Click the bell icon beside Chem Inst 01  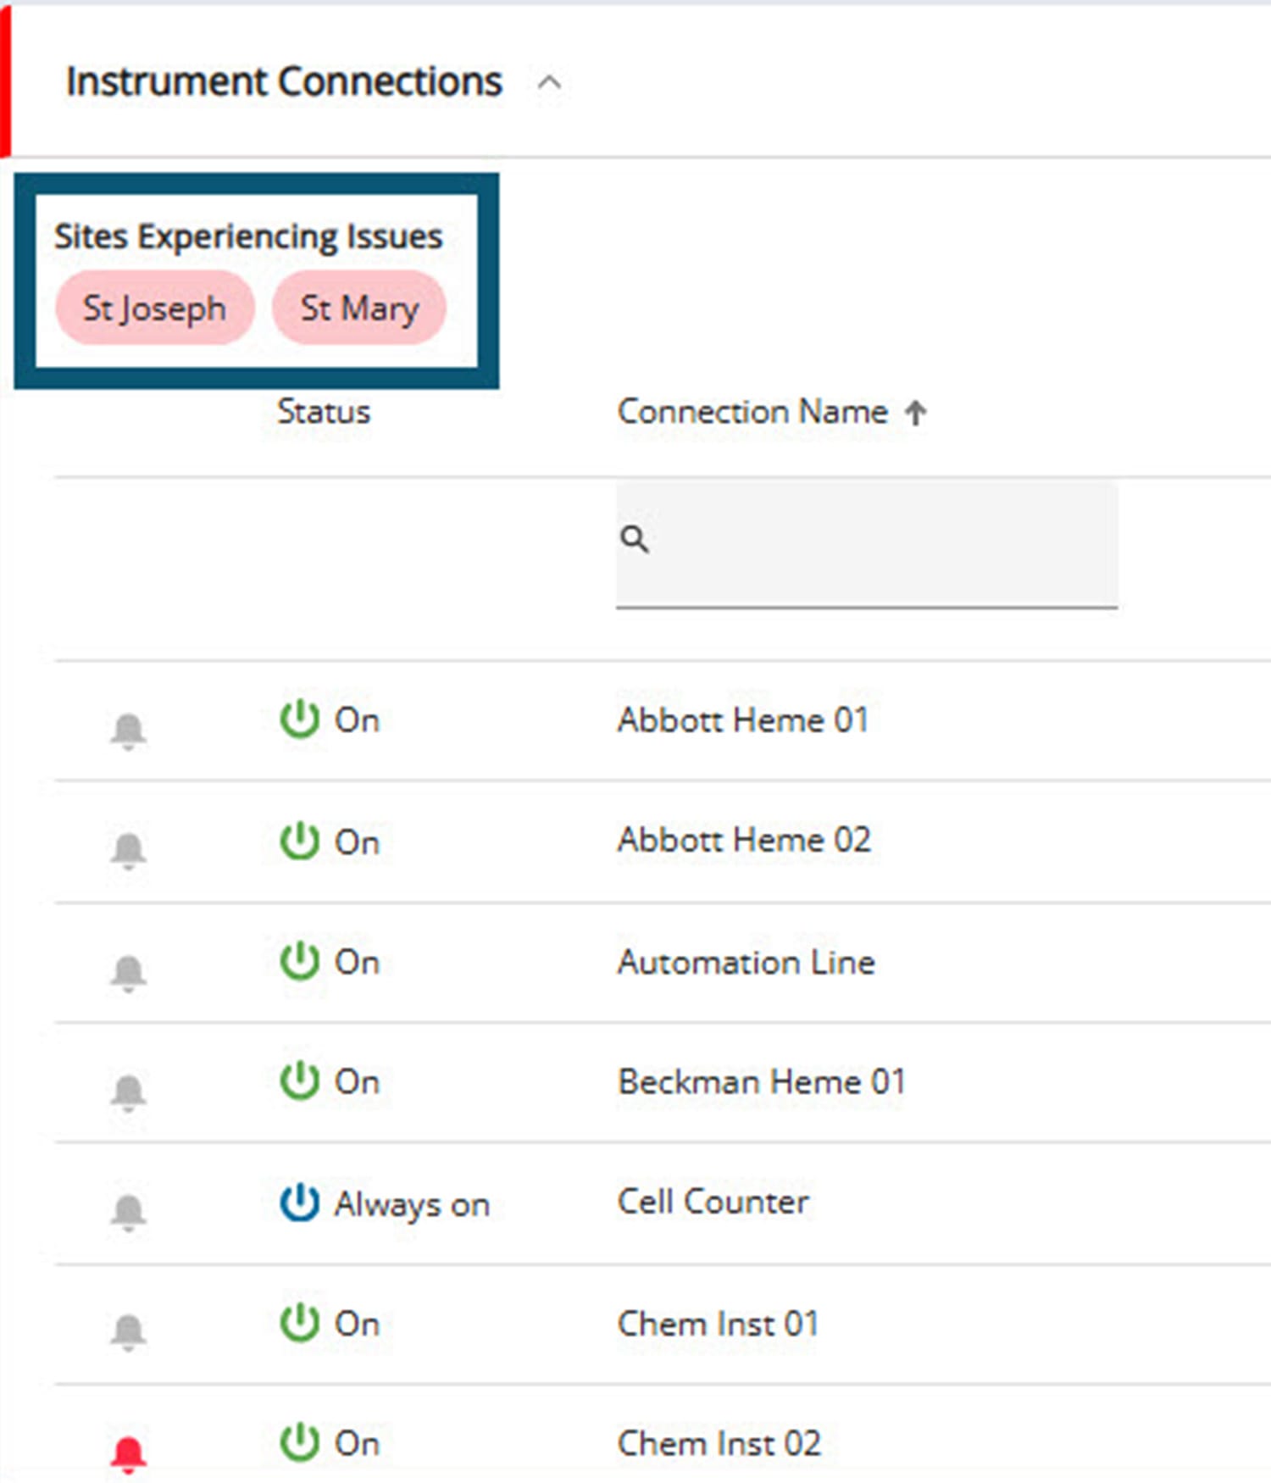click(x=128, y=1331)
